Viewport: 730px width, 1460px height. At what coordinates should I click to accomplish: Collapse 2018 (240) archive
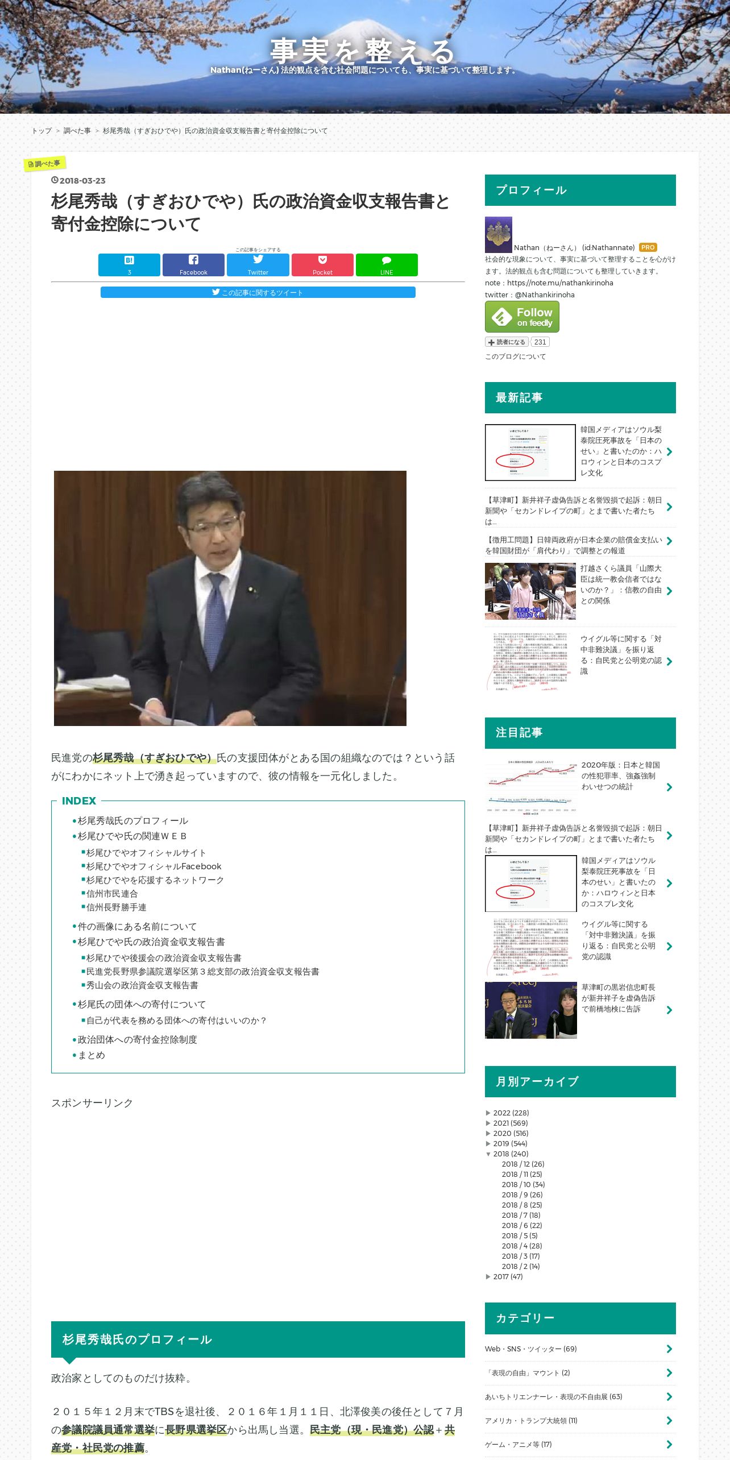coord(488,1154)
